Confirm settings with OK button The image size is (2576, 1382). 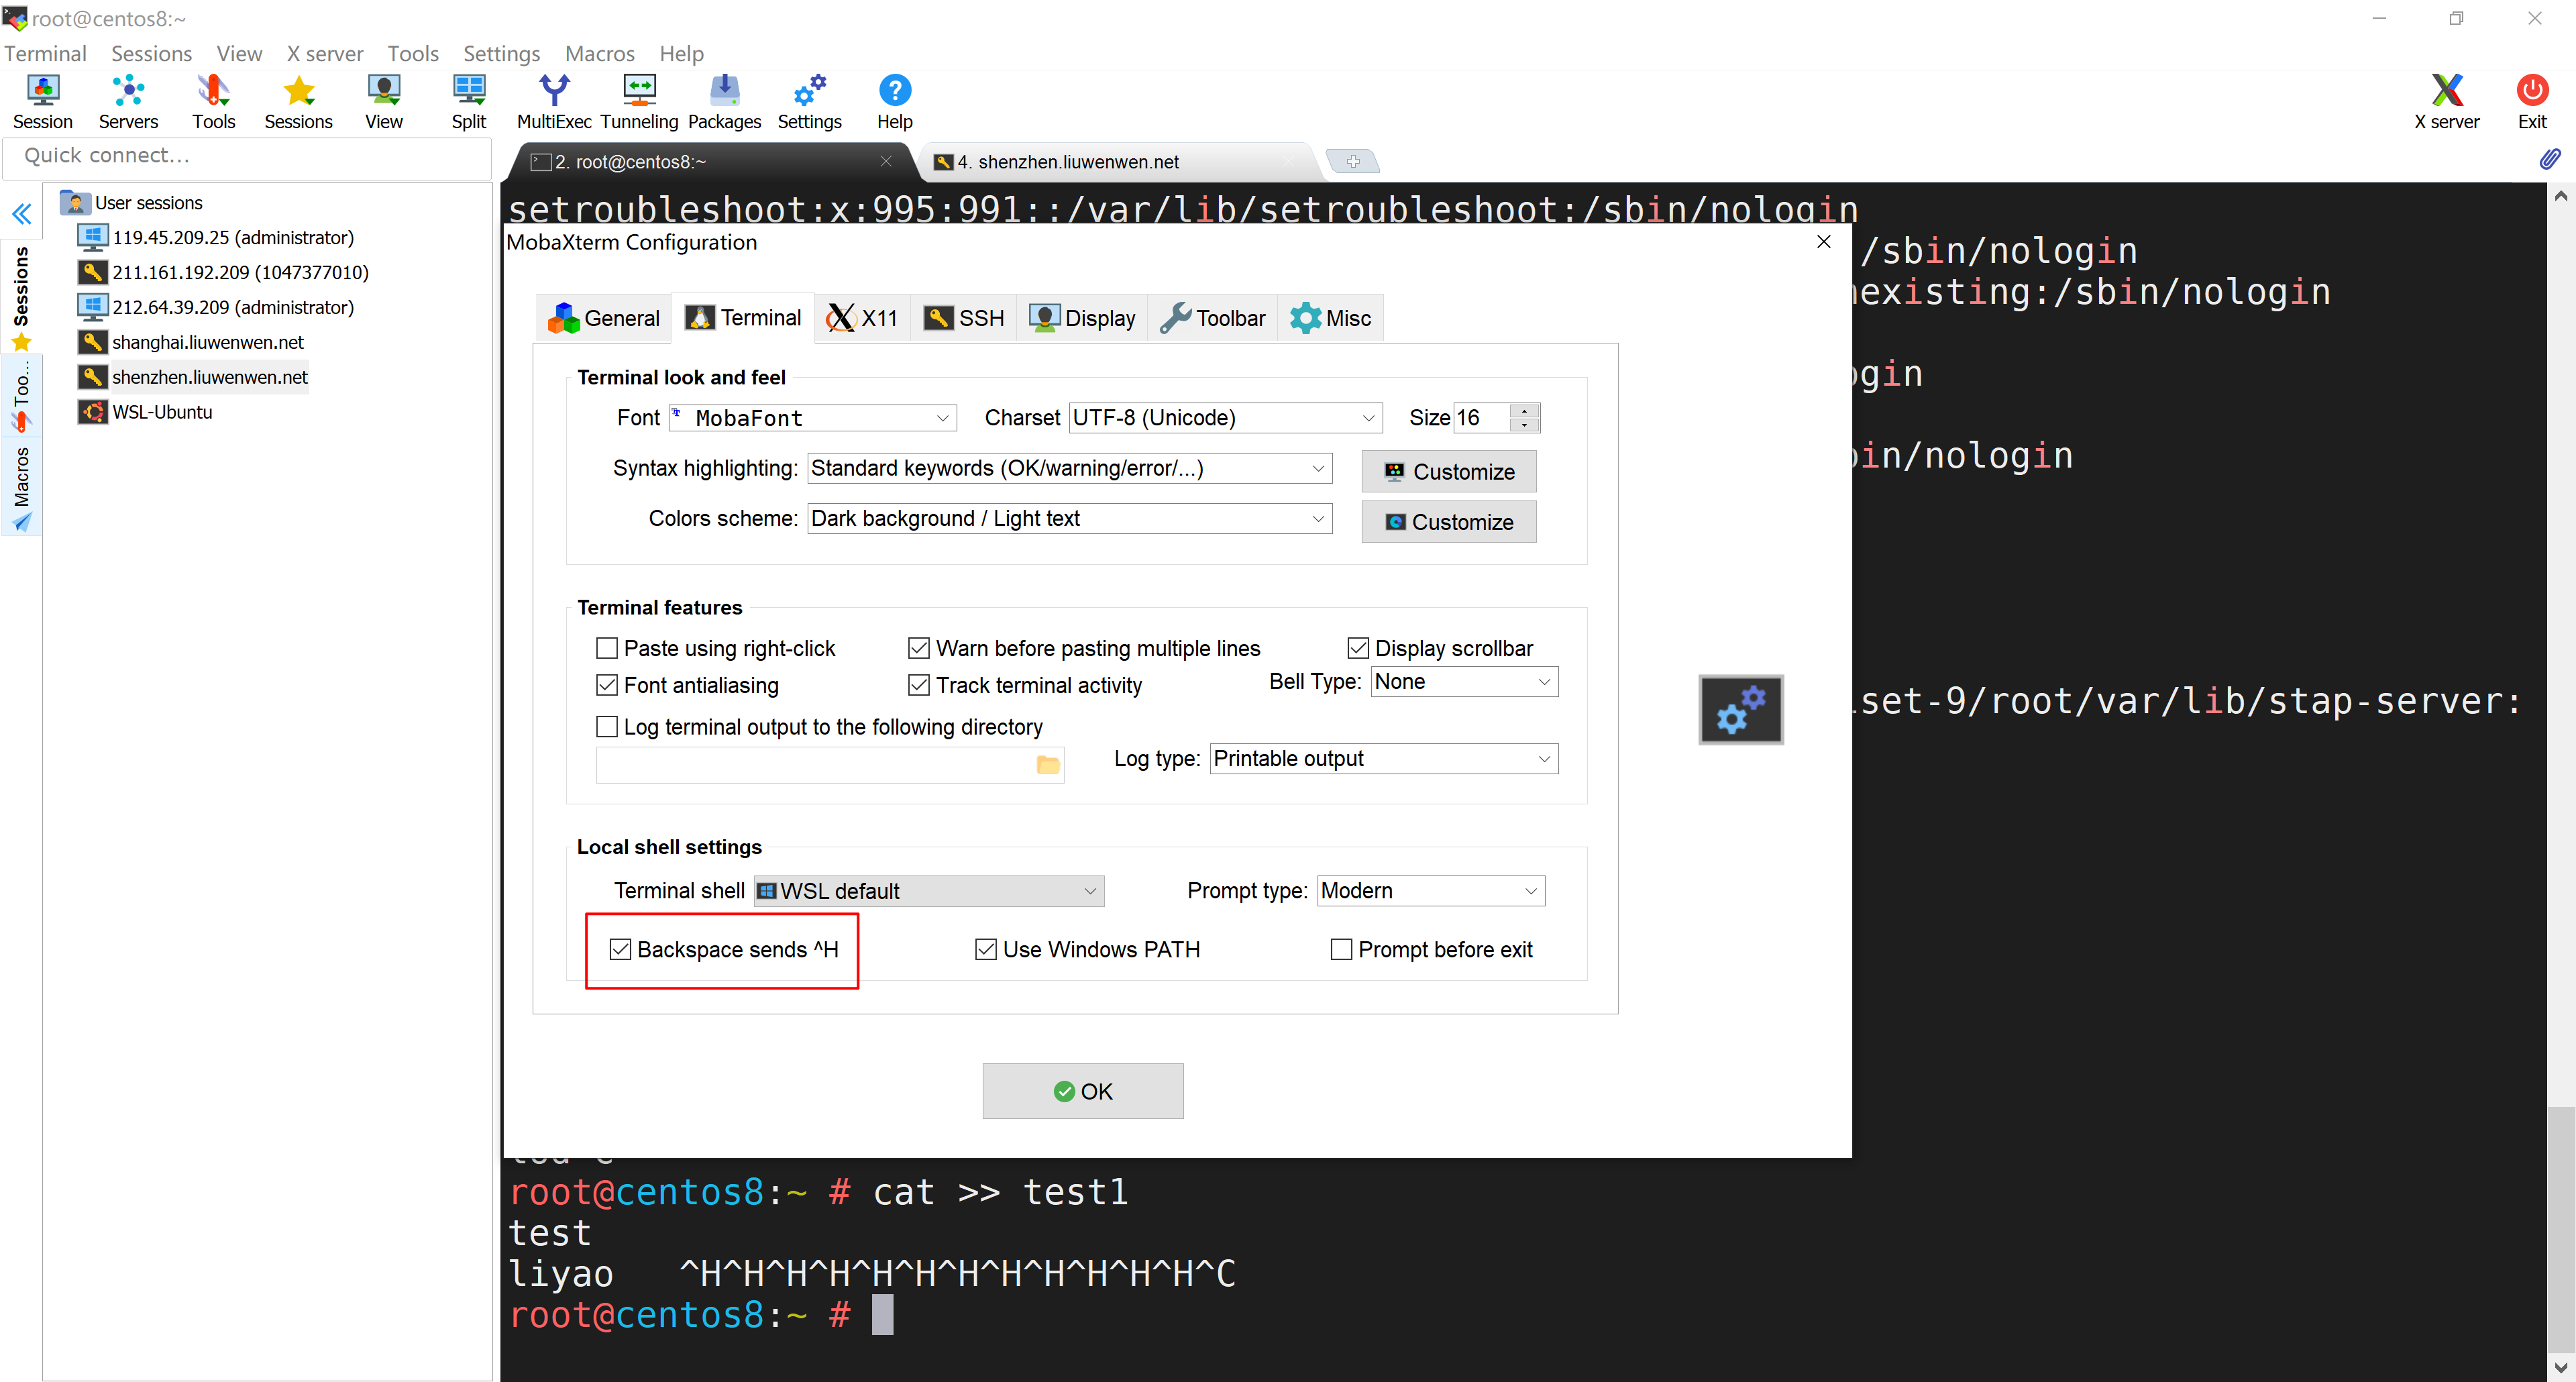(1082, 1091)
